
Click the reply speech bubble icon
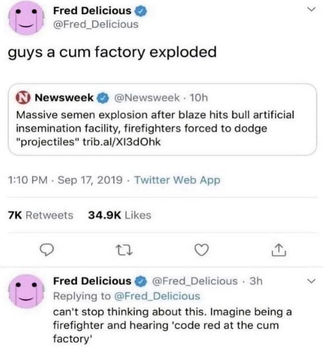point(46,250)
